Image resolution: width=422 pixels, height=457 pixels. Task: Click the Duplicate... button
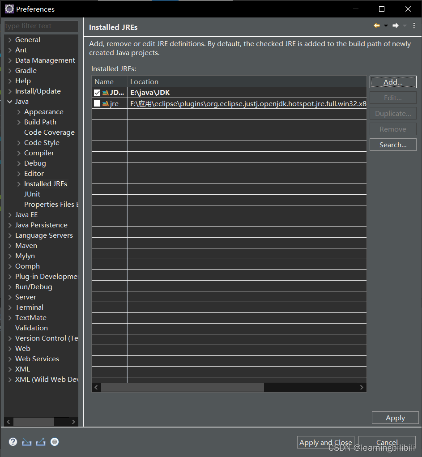pyautogui.click(x=393, y=113)
